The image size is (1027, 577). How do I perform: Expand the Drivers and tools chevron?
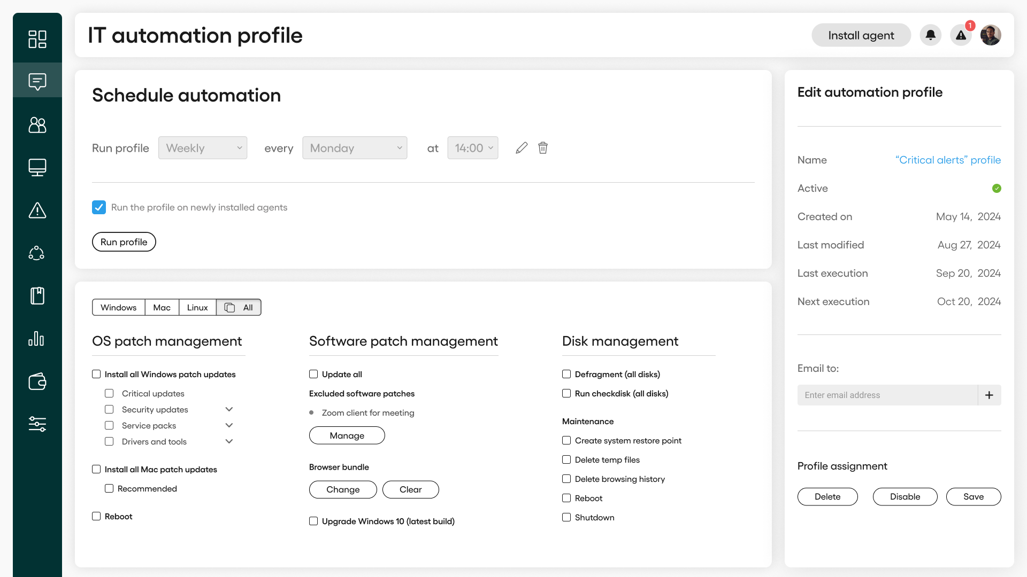click(229, 442)
